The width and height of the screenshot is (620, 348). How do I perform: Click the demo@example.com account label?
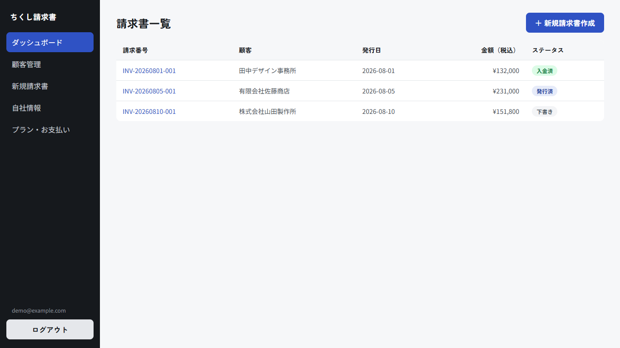[x=39, y=311]
